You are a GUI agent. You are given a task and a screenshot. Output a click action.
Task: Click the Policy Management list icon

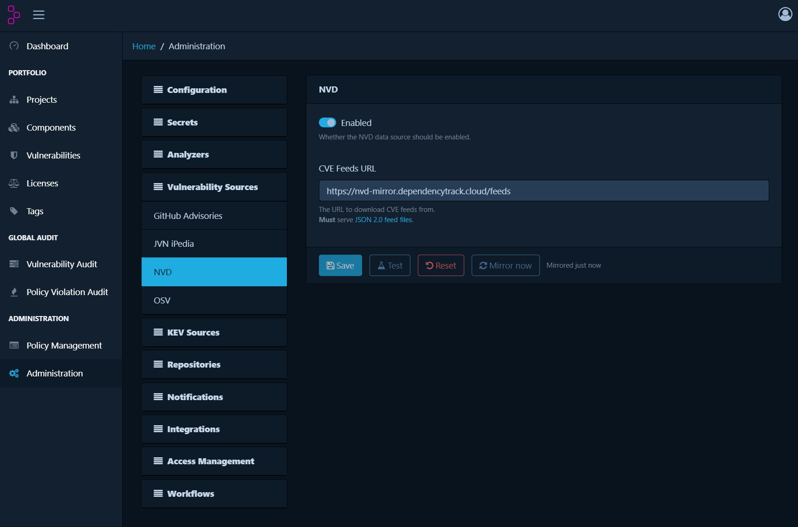pos(14,345)
